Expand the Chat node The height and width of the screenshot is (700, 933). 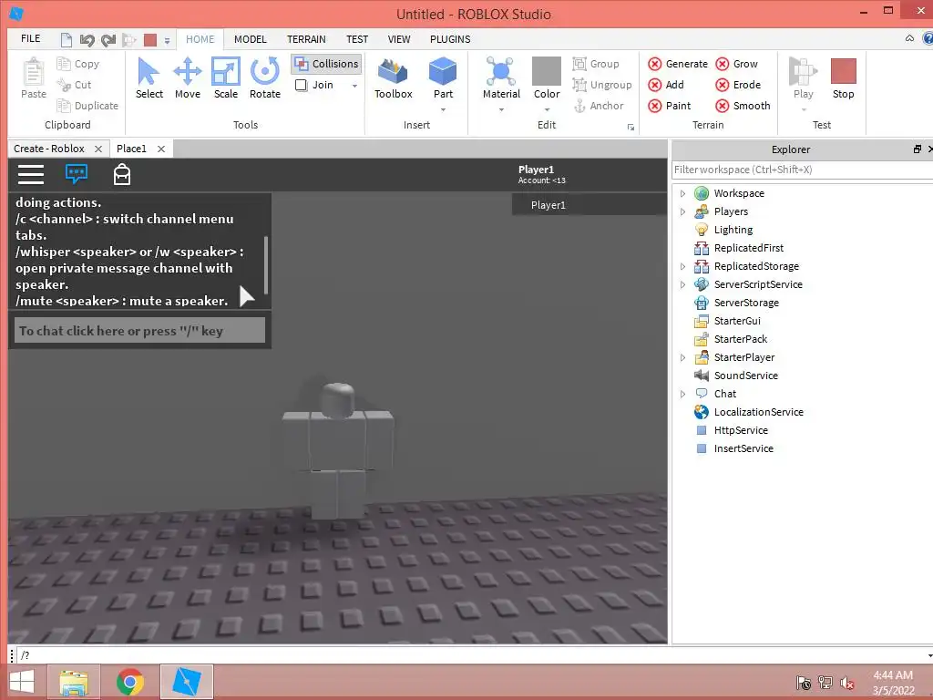click(682, 394)
